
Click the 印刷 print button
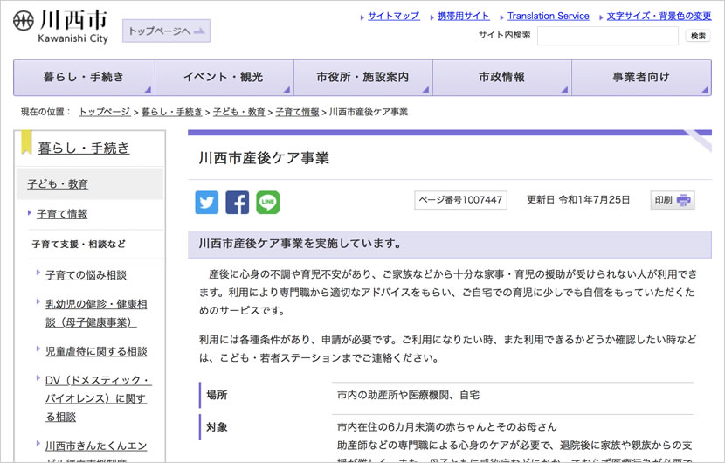point(673,200)
